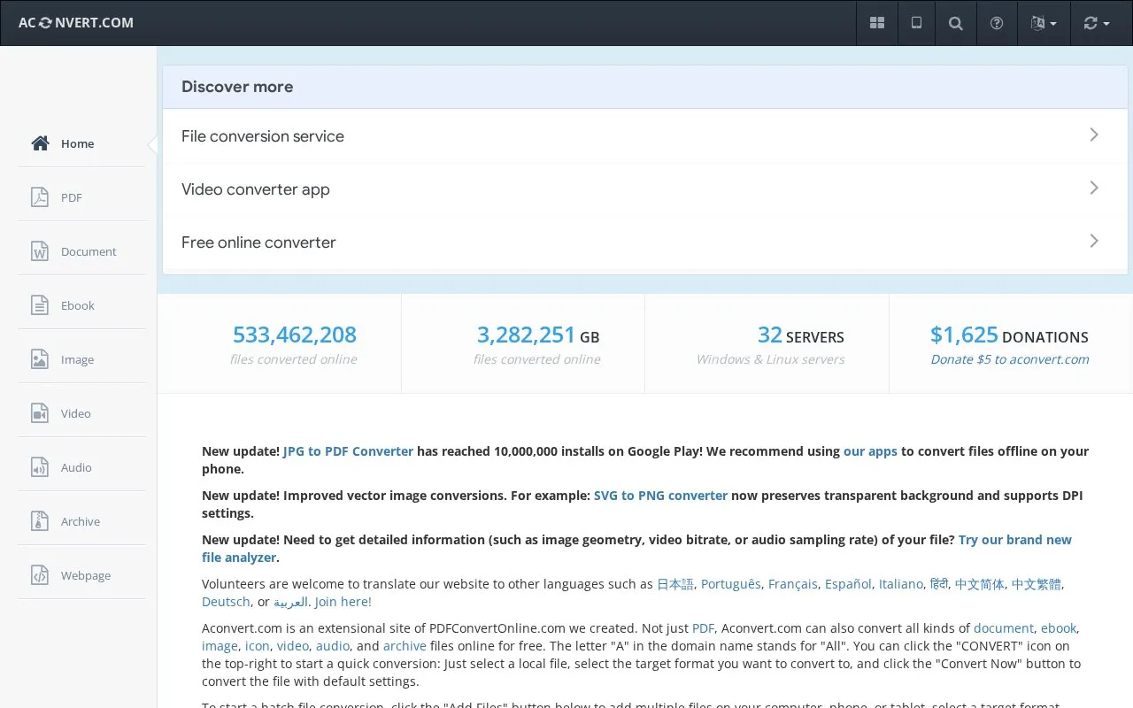
Task: Click the Video sidebar icon
Action: (x=40, y=413)
